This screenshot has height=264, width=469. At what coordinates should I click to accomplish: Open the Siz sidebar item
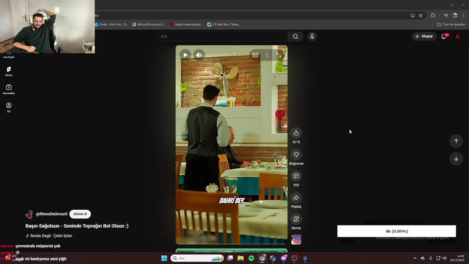click(x=9, y=107)
